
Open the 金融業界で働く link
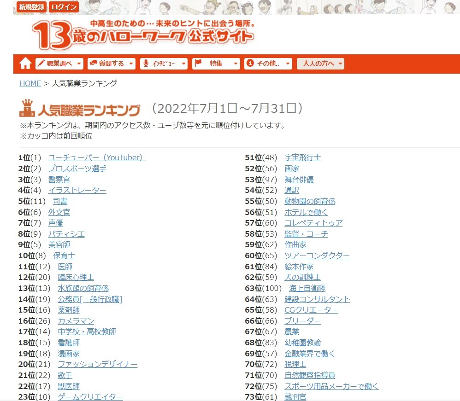(310, 354)
